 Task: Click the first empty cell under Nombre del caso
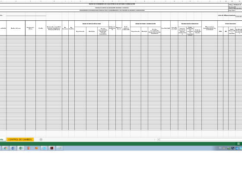point(16,36)
